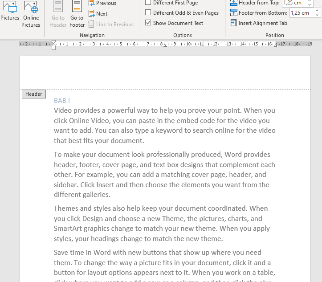Click the Pictures icon in the ribbon
322x282 pixels.
pyautogui.click(x=9, y=12)
